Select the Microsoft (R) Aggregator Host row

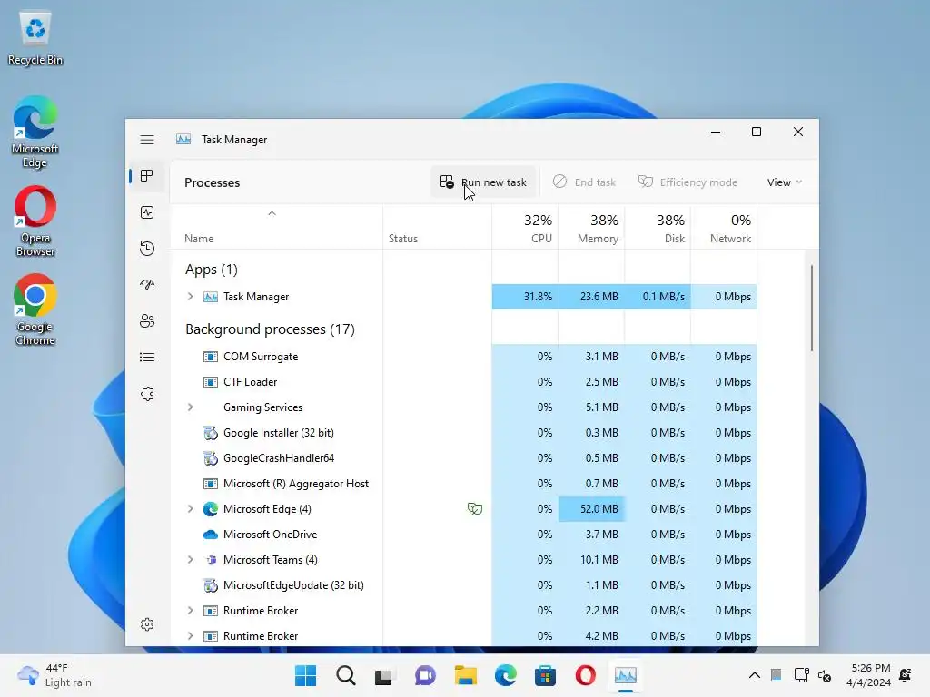tap(464, 484)
